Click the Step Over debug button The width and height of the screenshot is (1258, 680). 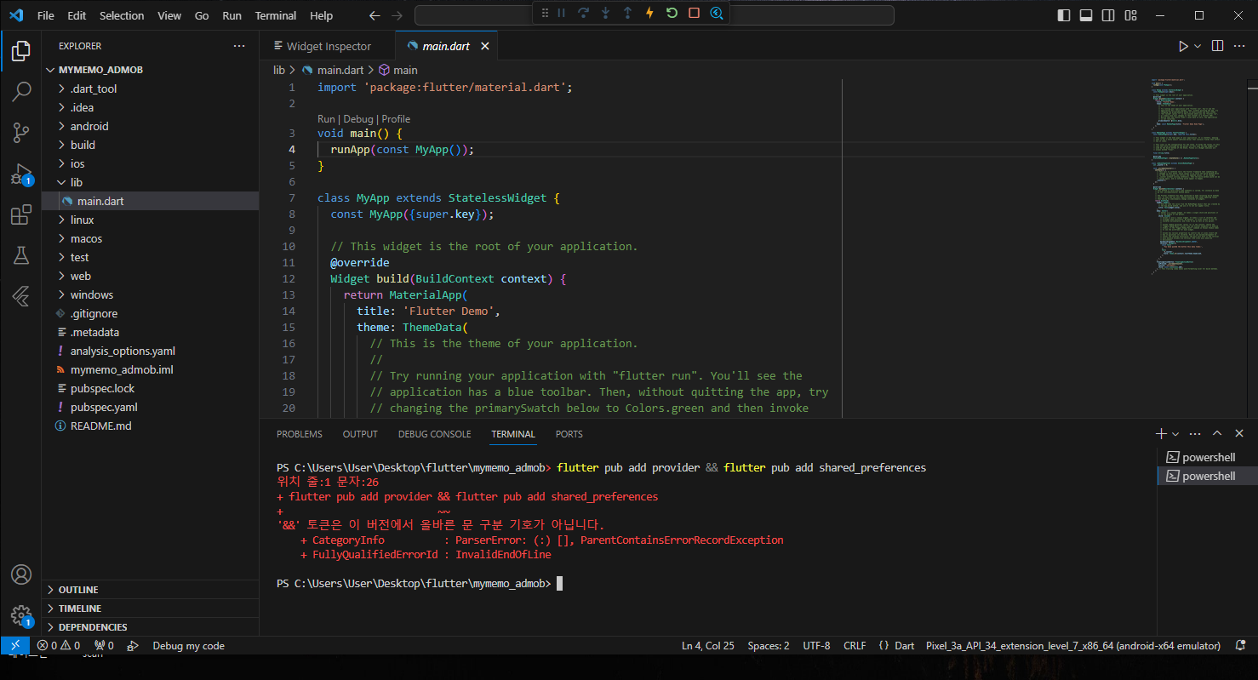point(583,14)
